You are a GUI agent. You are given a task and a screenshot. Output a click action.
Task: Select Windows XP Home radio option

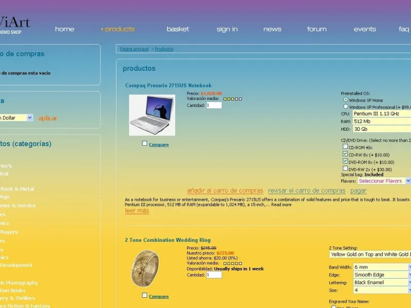[346, 100]
